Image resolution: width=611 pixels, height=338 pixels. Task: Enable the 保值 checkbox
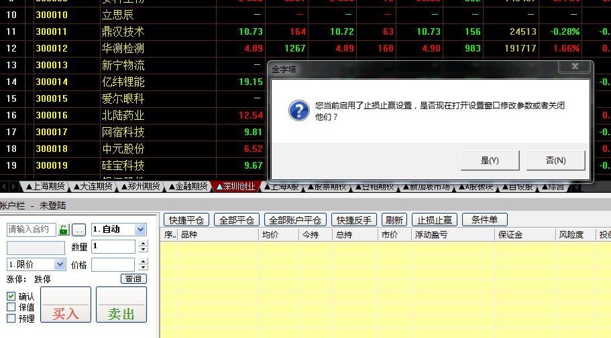(x=11, y=307)
